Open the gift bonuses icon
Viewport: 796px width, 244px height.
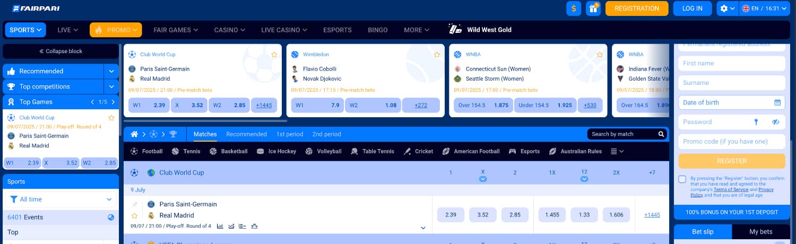[593, 8]
